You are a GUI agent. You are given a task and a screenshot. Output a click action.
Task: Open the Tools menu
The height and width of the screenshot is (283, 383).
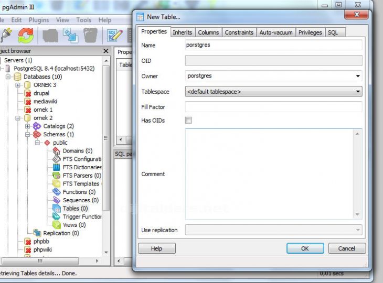click(83, 20)
